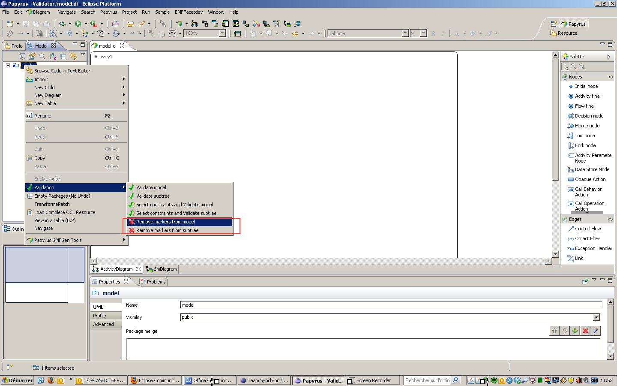Image resolution: width=617 pixels, height=386 pixels.
Task: Click the green Run button in toolbar
Action: coord(78,24)
